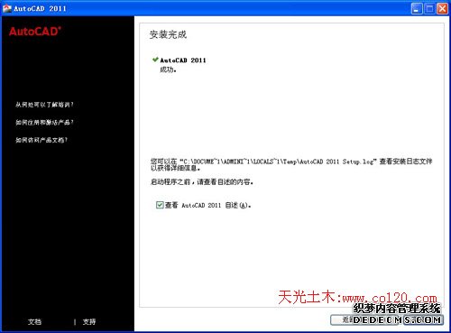This screenshot has width=451, height=333.
Task: Click the AutoCAD 2011 product name entry
Action: tap(183, 60)
